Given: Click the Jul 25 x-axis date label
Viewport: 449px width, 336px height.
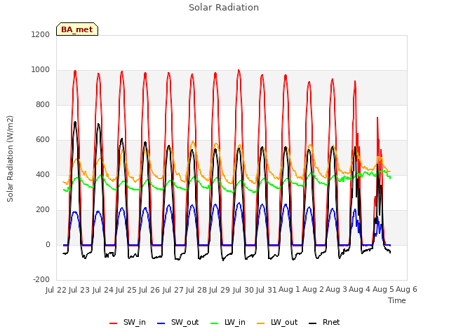Looking at the screenshot, I should 126,290.
